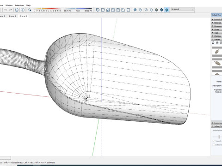Open the Window menu
This screenshot has height=166, width=222.
[x=9, y=6]
